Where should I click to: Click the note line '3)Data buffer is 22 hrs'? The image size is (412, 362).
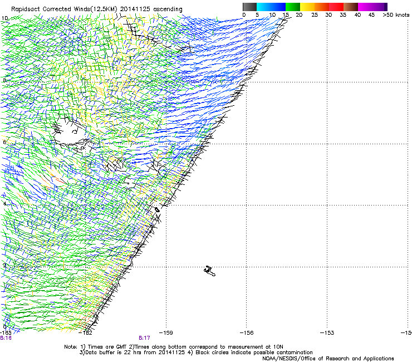[x=196, y=353]
